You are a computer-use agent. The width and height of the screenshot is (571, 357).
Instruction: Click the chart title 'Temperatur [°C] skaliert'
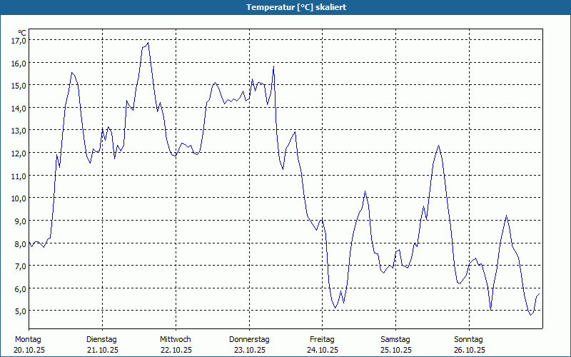point(296,7)
